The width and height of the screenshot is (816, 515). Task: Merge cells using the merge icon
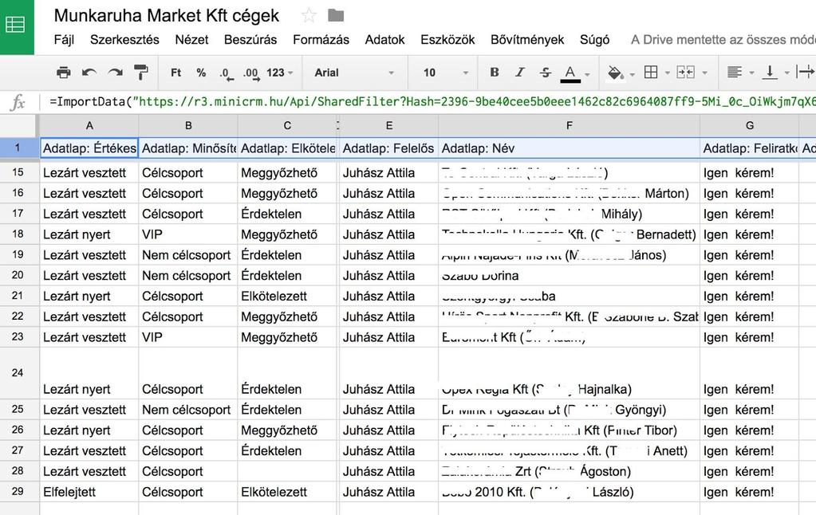tap(685, 73)
